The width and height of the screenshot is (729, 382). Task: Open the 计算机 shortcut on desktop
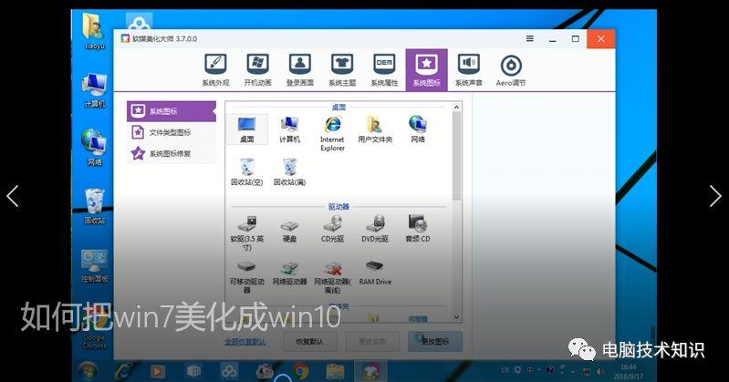94,90
